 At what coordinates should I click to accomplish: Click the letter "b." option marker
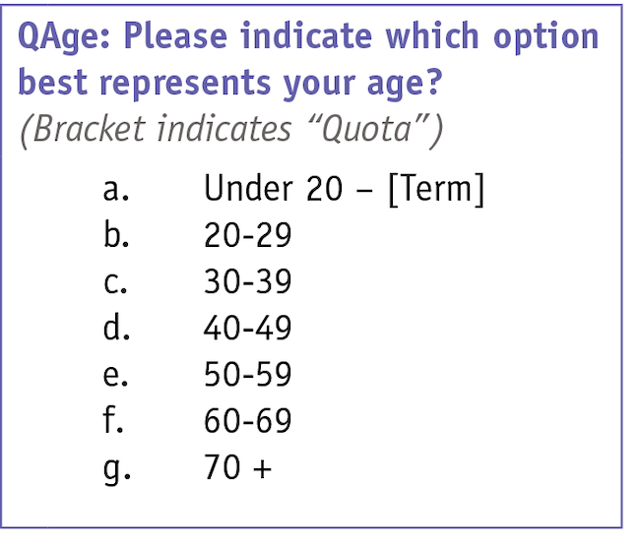(x=116, y=235)
